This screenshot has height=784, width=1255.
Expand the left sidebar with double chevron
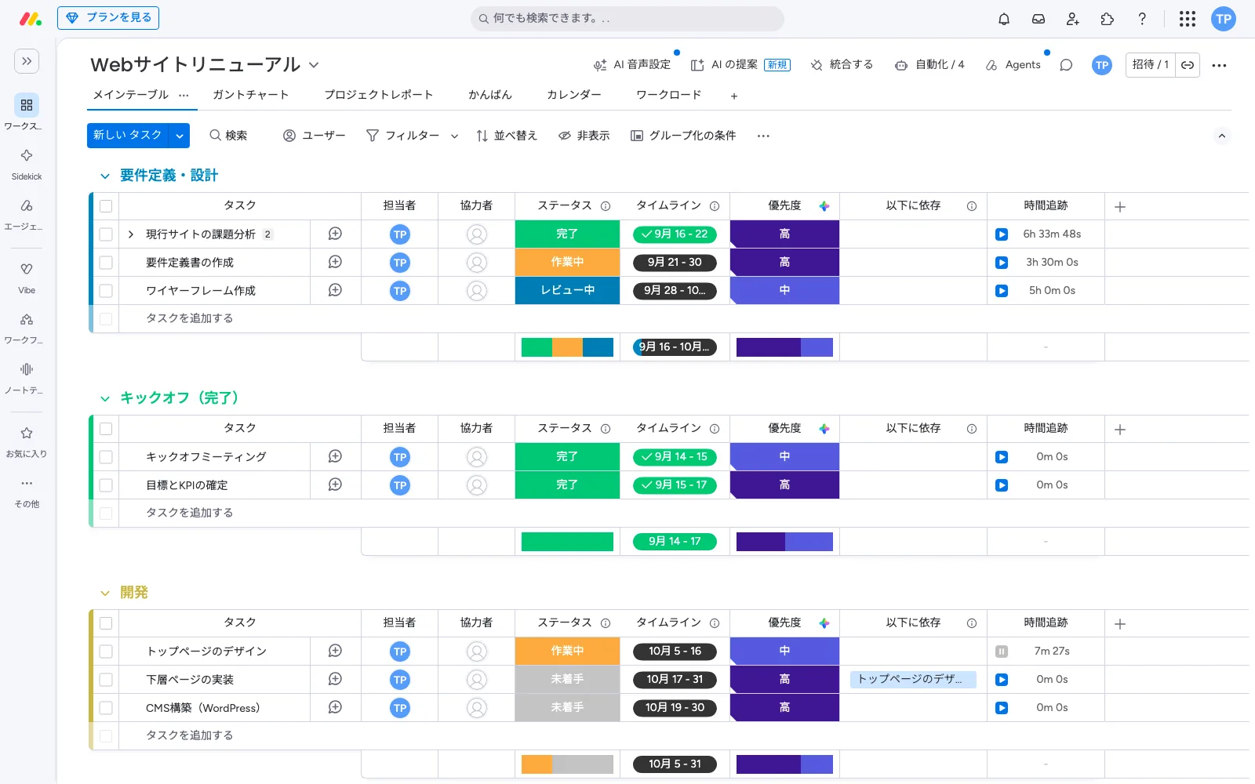tap(27, 61)
